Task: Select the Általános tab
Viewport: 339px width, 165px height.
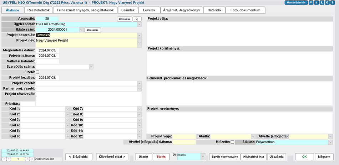Action: (x=12, y=10)
